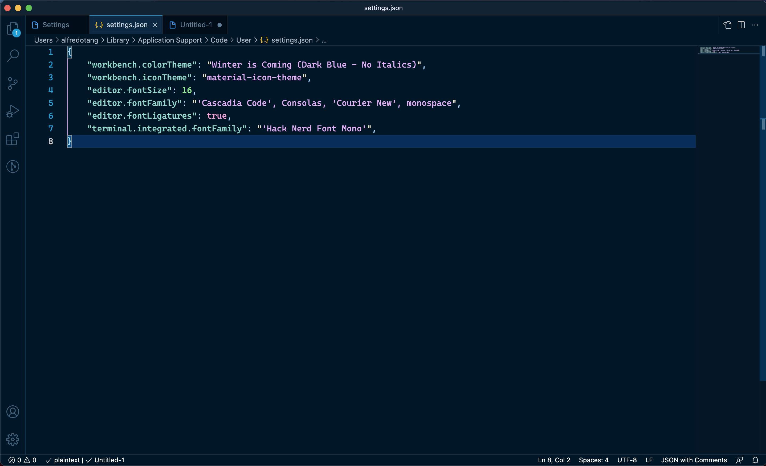766x466 pixels.
Task: Click Open Settings UI icon in editor toolbar
Action: 727,25
